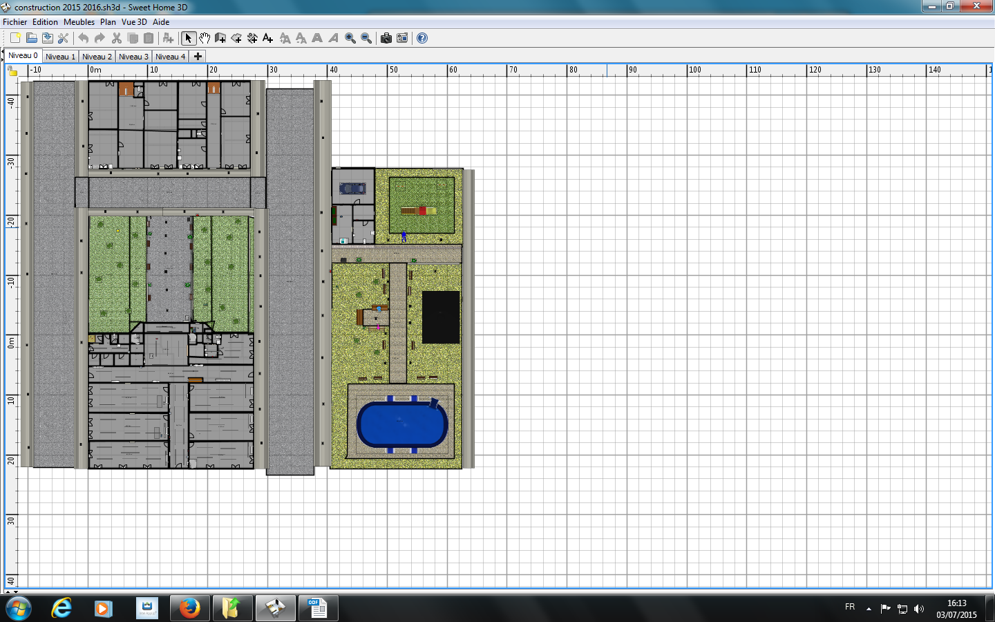The height and width of the screenshot is (622, 995).
Task: Select the playground slide on lawn
Action: 419,211
